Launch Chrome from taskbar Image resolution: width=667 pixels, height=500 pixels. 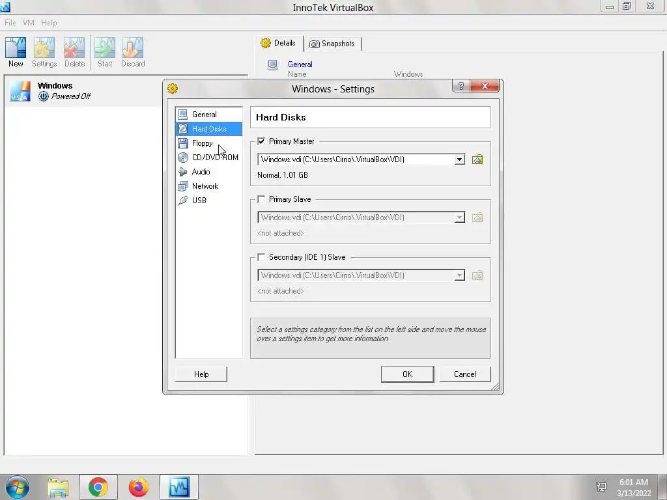98,487
